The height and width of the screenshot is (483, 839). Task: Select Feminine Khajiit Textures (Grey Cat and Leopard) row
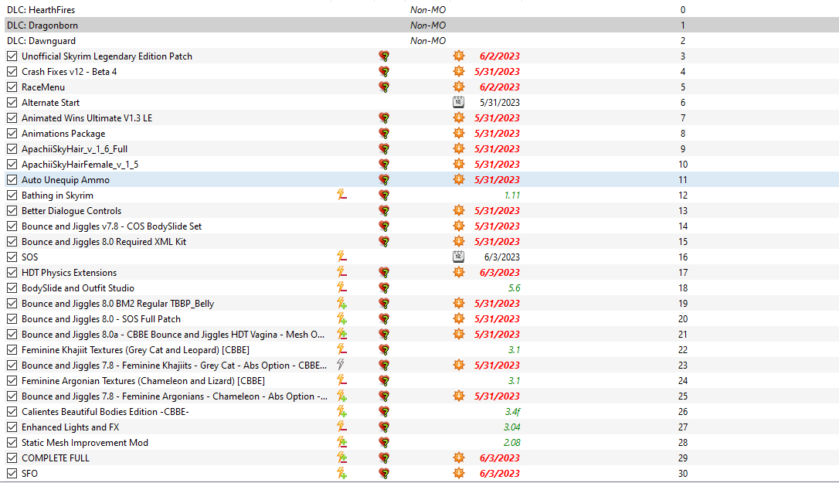pyautogui.click(x=422, y=349)
